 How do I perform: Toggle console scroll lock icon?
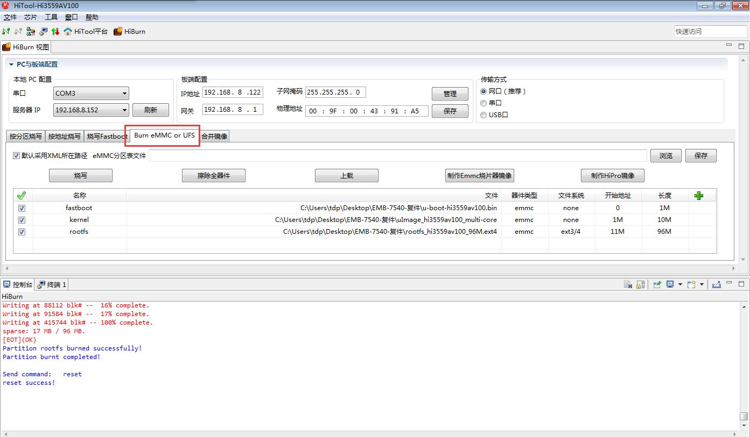tap(640, 284)
